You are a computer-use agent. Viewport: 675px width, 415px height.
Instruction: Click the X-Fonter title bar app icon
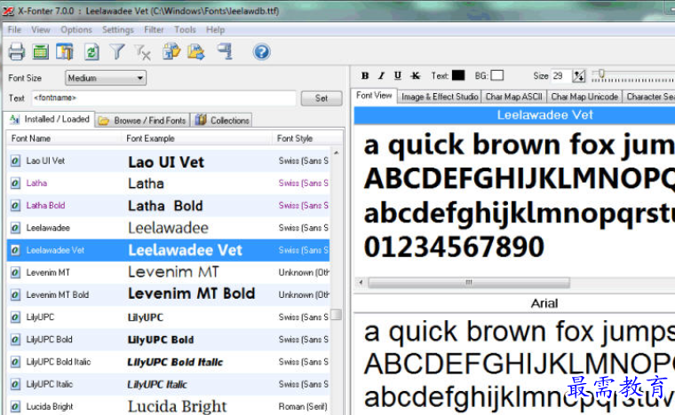[x=8, y=11]
